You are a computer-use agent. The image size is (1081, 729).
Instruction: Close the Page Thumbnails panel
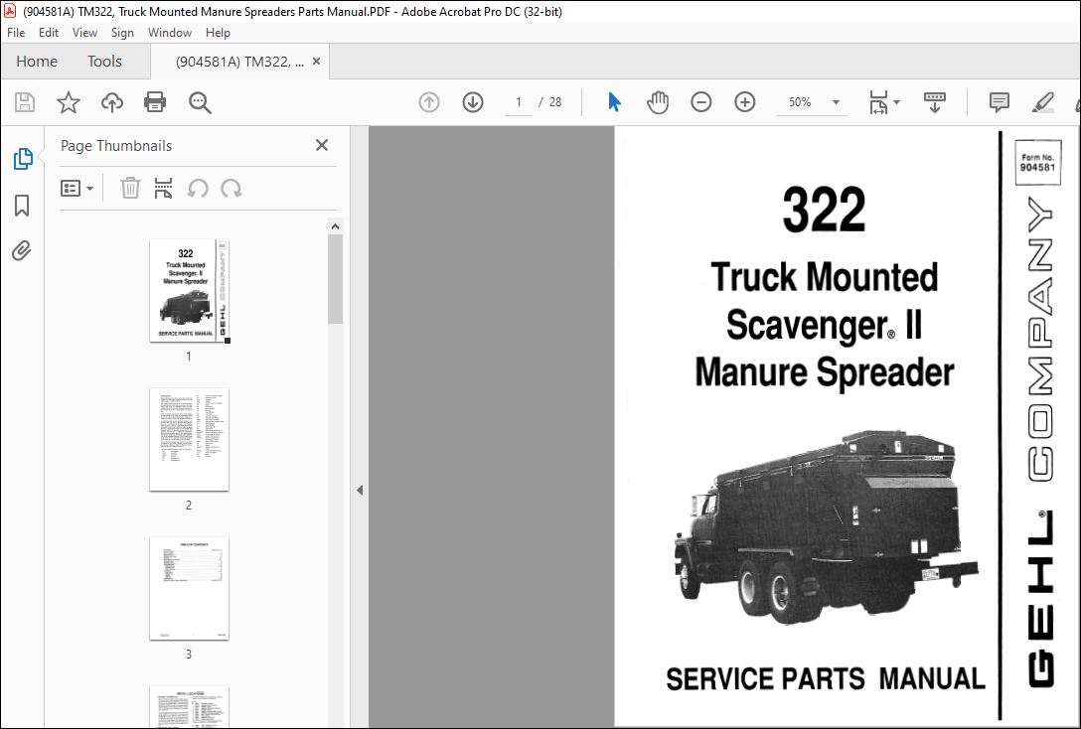[322, 145]
